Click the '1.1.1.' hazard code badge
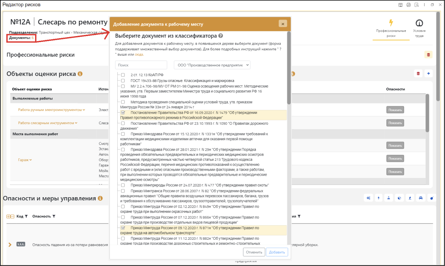This screenshot has height=266, width=445. click(21, 244)
